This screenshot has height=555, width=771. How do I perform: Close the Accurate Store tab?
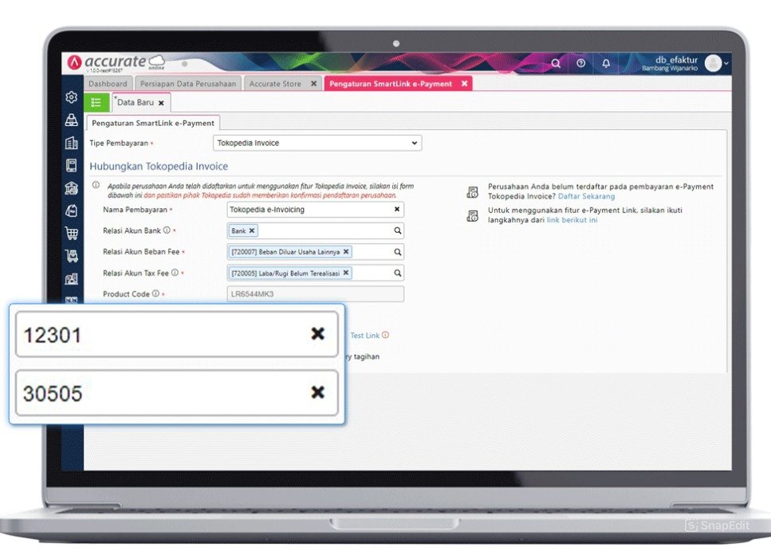click(x=313, y=84)
